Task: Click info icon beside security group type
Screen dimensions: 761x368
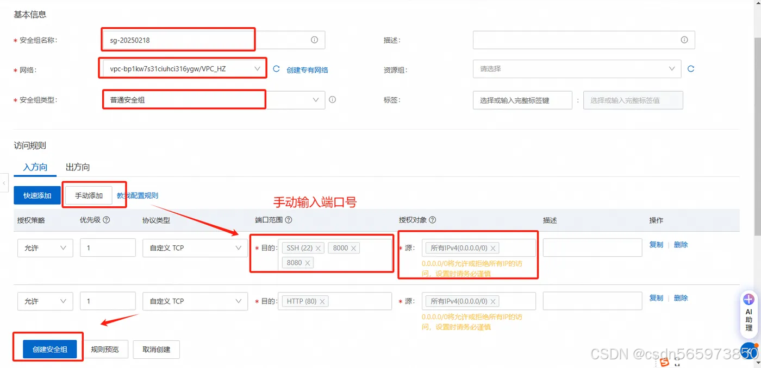Action: (x=333, y=100)
